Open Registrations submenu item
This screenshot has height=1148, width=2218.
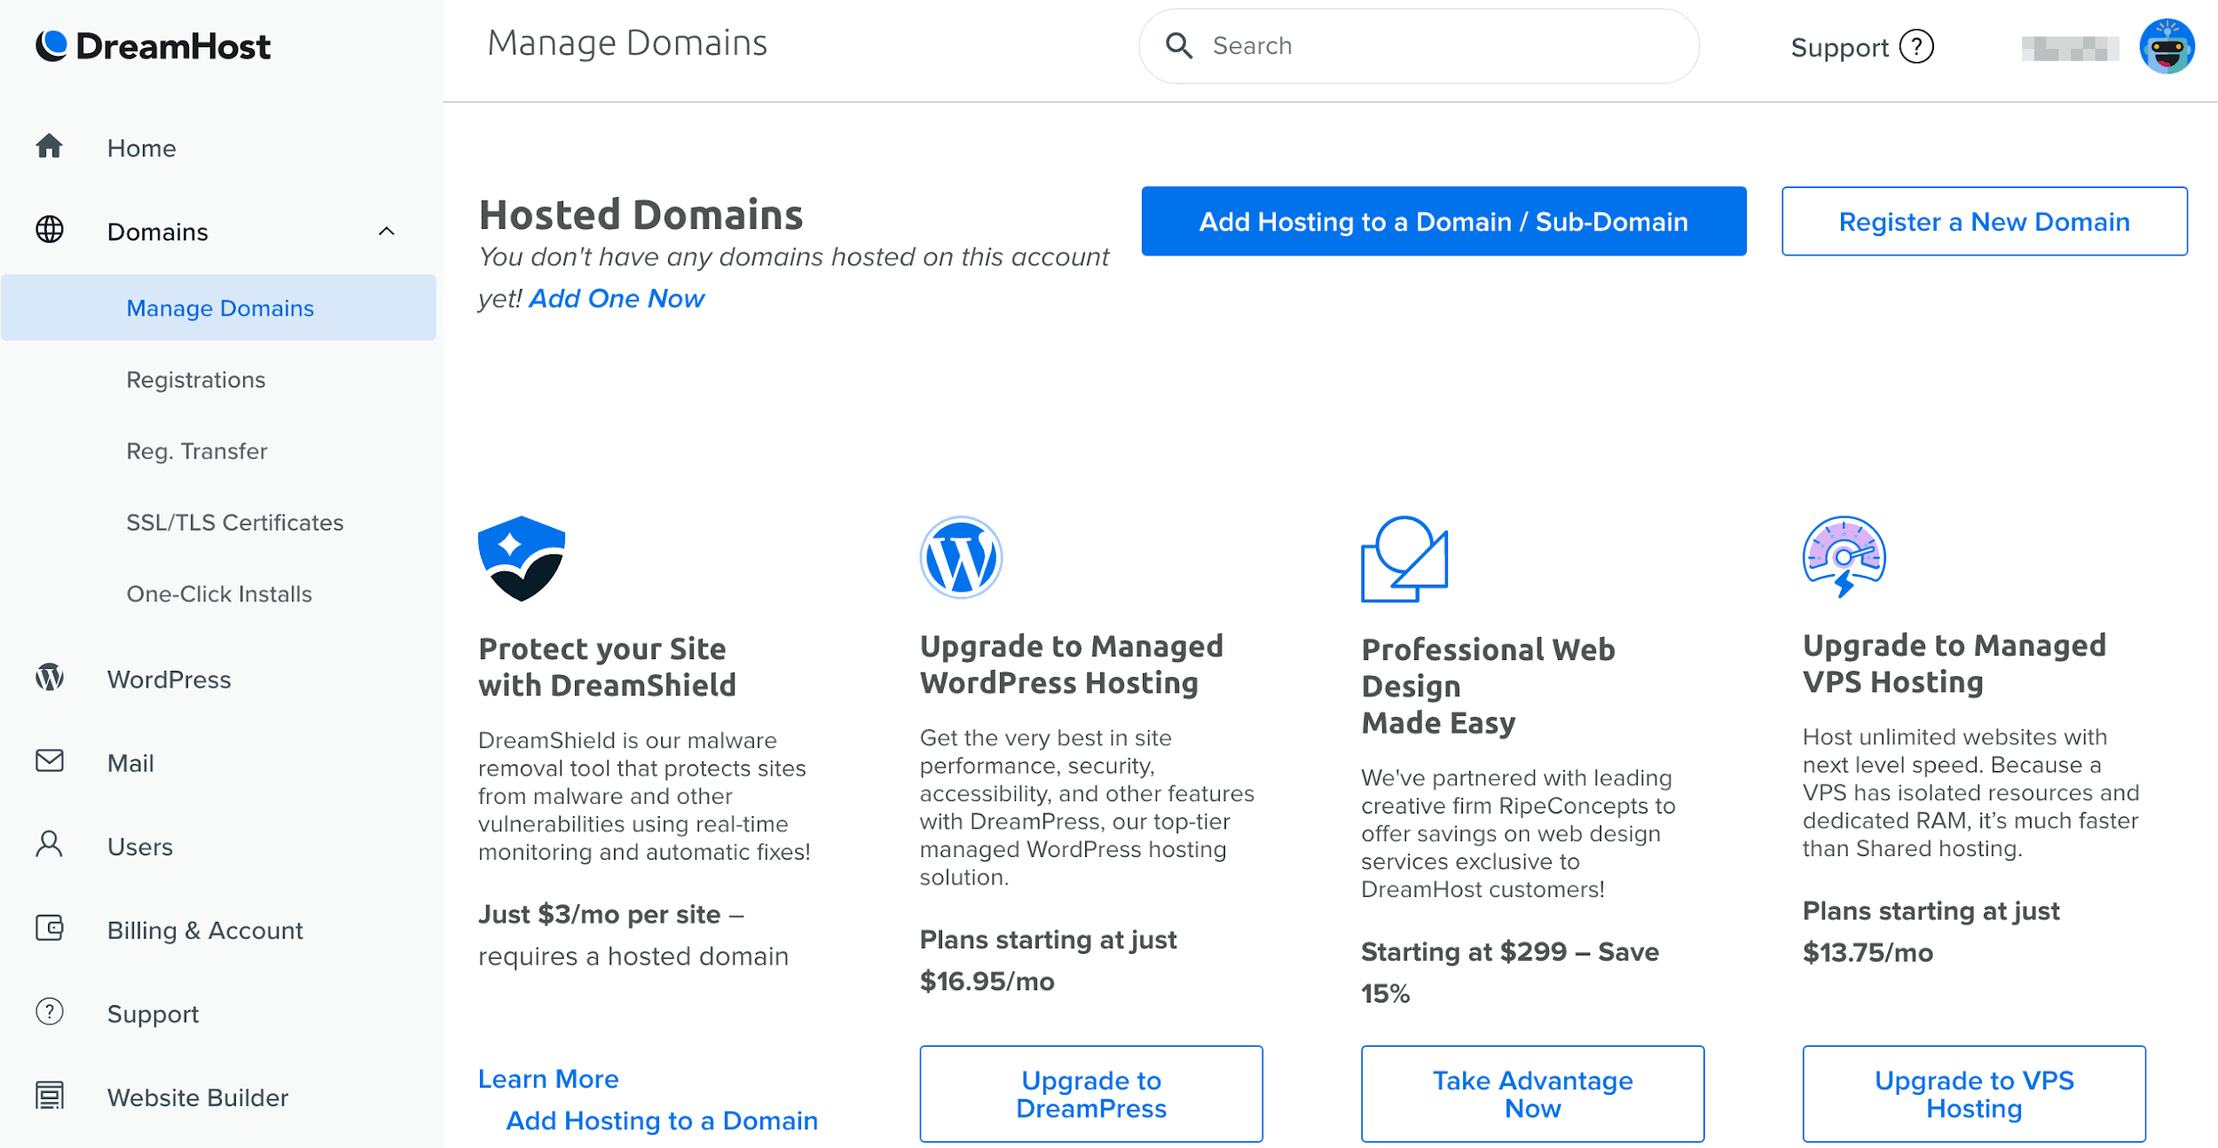click(x=196, y=380)
